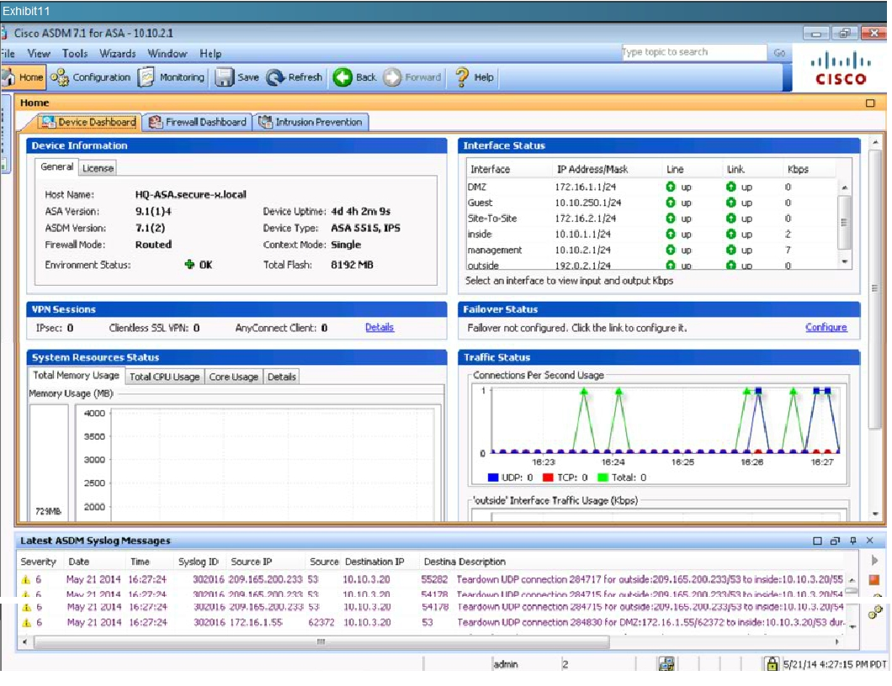The width and height of the screenshot is (892, 686).
Task: Click the interface list scroll-down arrow
Action: pyautogui.click(x=844, y=261)
